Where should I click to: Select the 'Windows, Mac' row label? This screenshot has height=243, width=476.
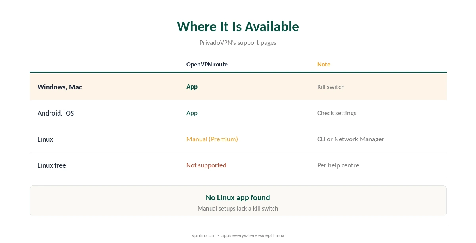(60, 87)
